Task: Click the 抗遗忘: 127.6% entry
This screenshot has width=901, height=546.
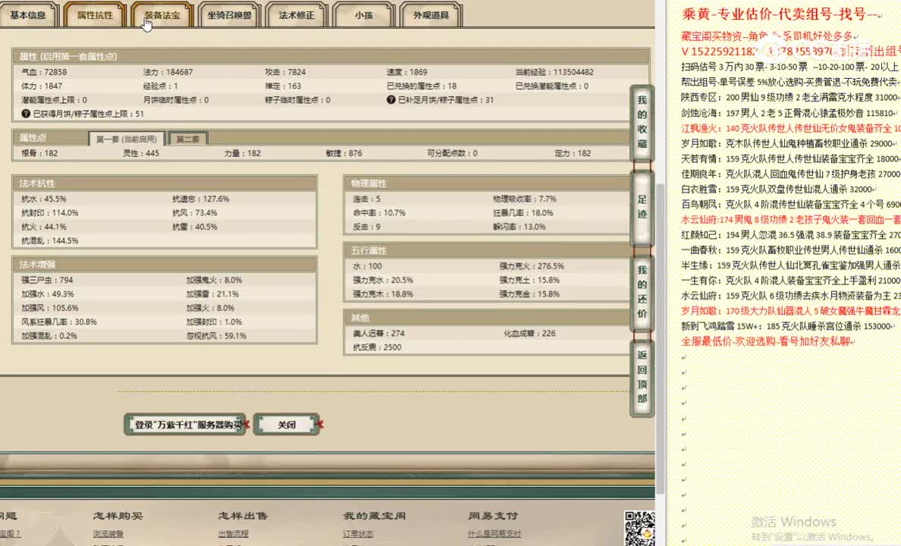Action: 200,199
